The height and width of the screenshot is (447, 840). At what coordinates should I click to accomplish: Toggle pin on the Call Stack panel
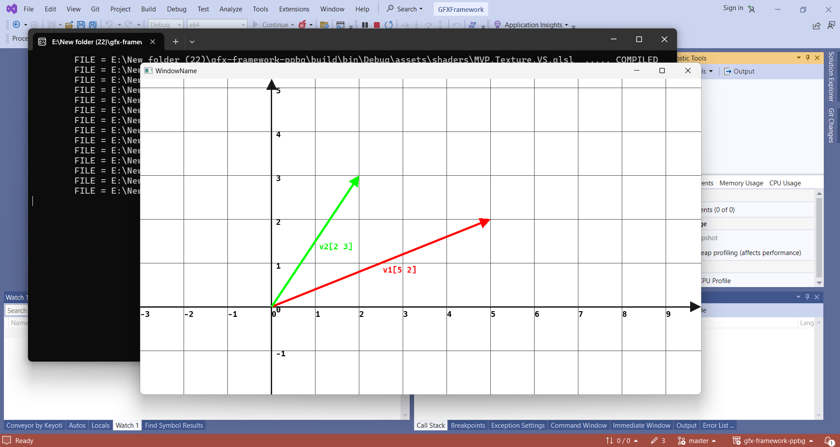pyautogui.click(x=807, y=297)
